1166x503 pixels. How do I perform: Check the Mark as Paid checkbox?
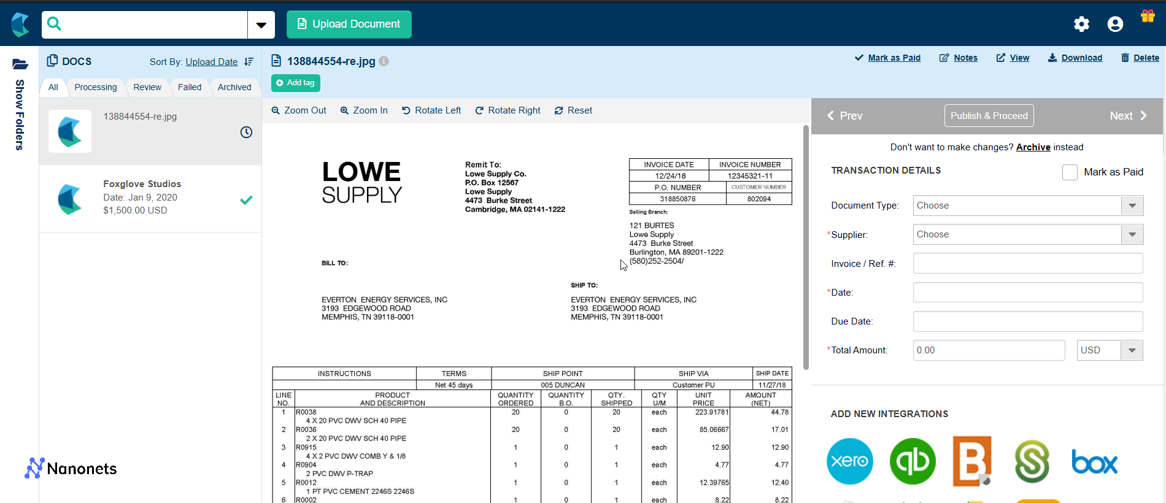click(1070, 172)
